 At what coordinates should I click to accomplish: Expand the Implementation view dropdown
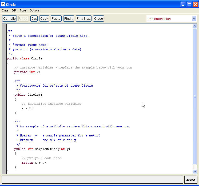194,19
